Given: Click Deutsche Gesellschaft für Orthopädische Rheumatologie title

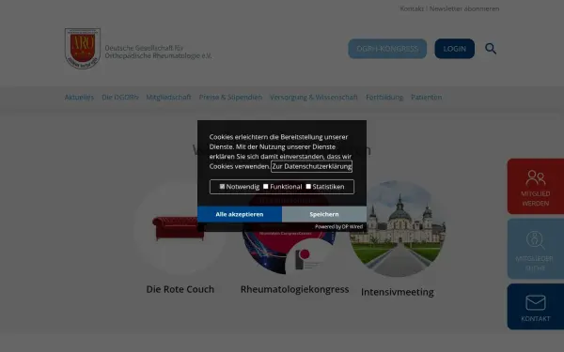Looking at the screenshot, I should (158, 52).
